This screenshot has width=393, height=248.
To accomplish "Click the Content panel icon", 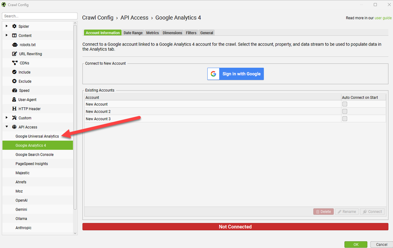I will coord(14,35).
